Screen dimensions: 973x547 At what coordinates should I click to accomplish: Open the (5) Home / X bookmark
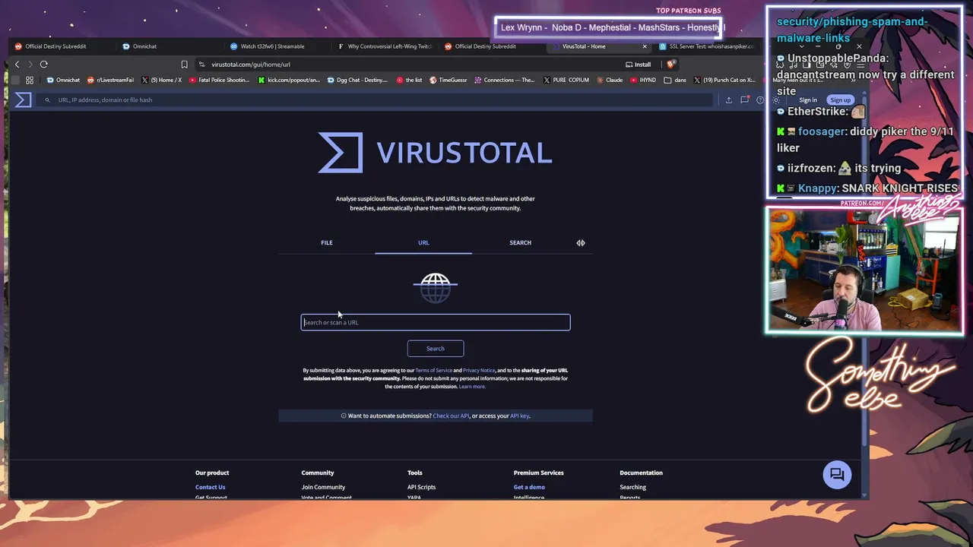click(161, 80)
